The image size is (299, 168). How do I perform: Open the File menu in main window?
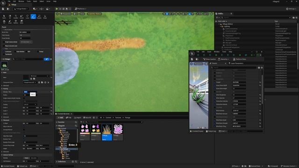coord(9,1)
